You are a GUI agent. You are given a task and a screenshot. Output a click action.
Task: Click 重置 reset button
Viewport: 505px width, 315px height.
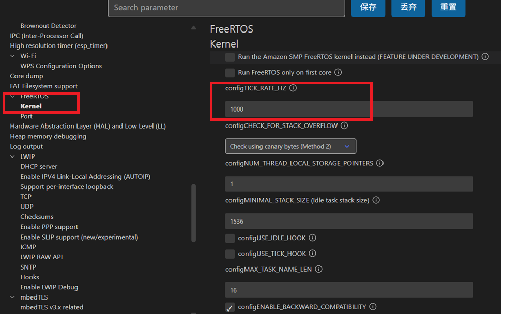448,7
